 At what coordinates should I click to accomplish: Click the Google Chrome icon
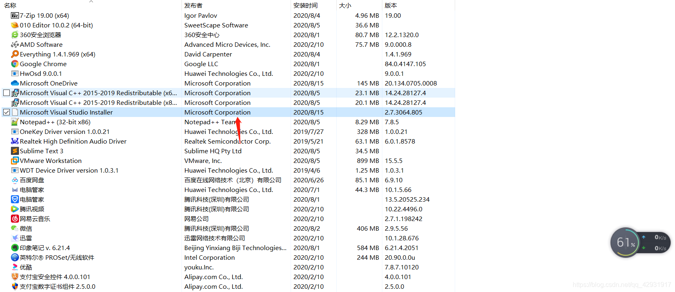[15, 64]
